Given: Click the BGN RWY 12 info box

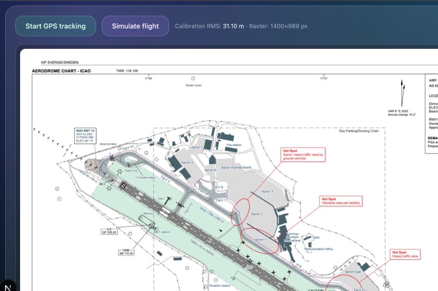Looking at the screenshot, I should pyautogui.click(x=85, y=136).
